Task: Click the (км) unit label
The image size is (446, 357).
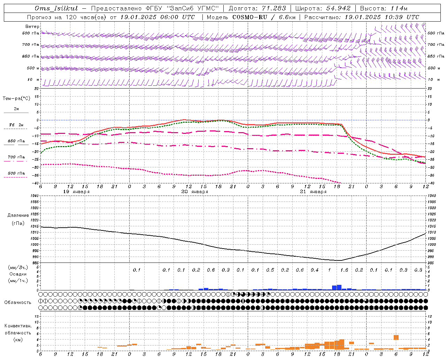Action: coord(18,340)
